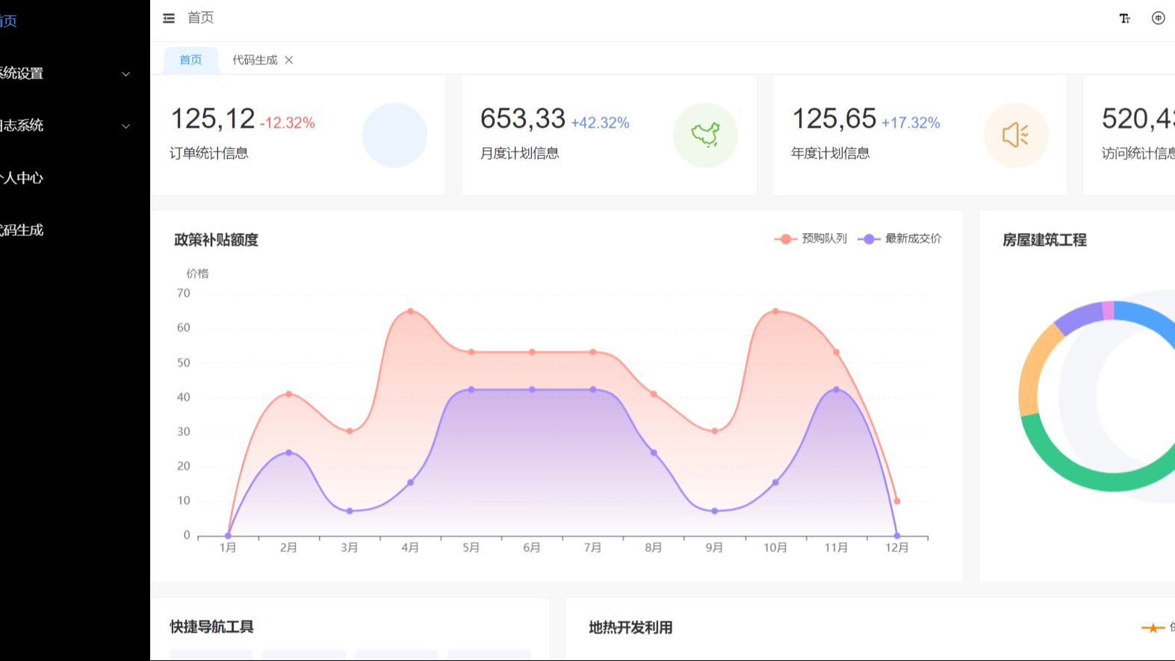Open 个人中心 in the sidebar
Viewport: 1175px width, 661px height.
pos(75,178)
